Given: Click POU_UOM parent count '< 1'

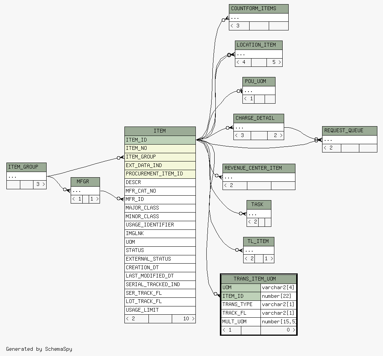Looking at the screenshot, I should coord(248,99).
